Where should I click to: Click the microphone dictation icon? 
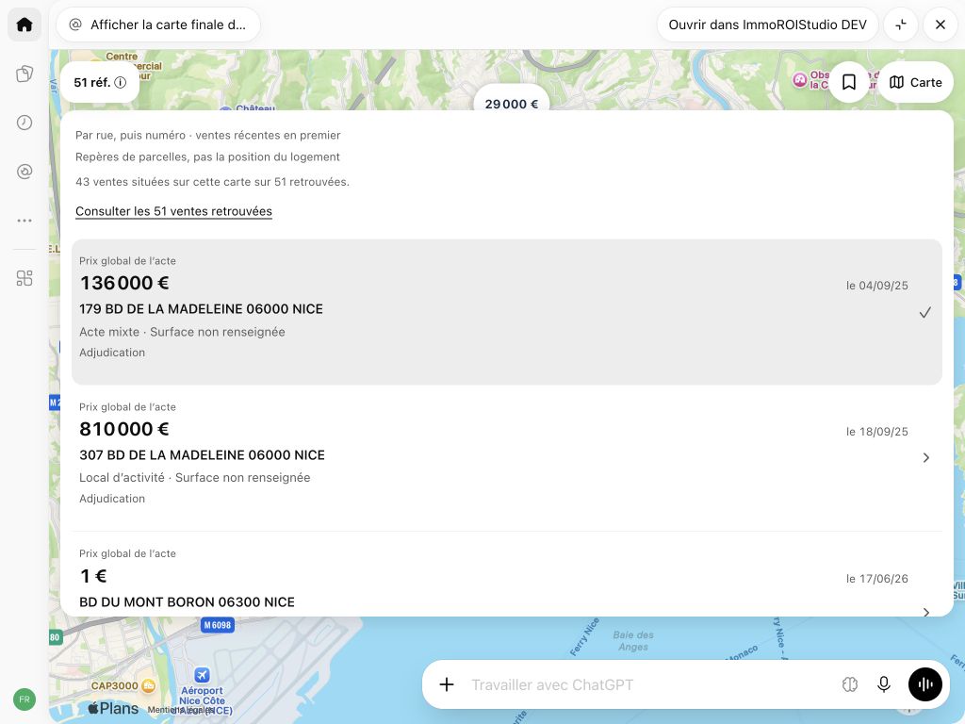884,684
